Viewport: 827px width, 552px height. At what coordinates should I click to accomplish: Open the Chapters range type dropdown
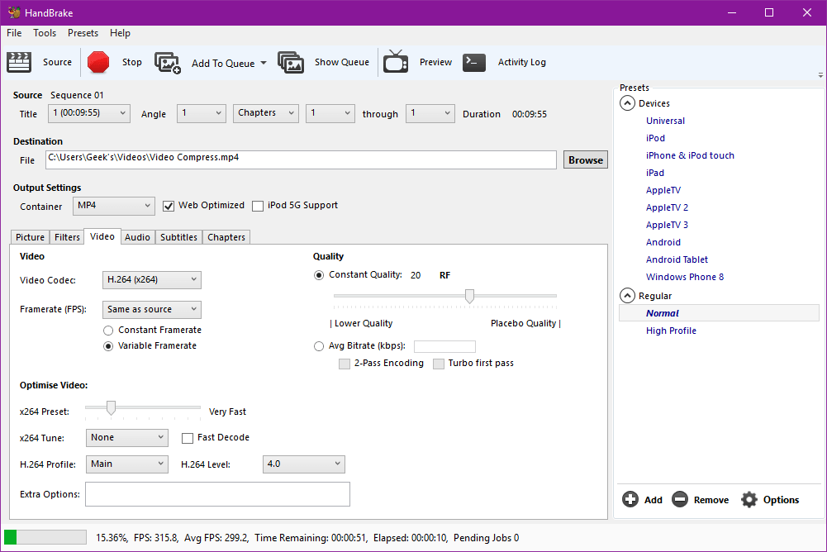[x=266, y=113]
